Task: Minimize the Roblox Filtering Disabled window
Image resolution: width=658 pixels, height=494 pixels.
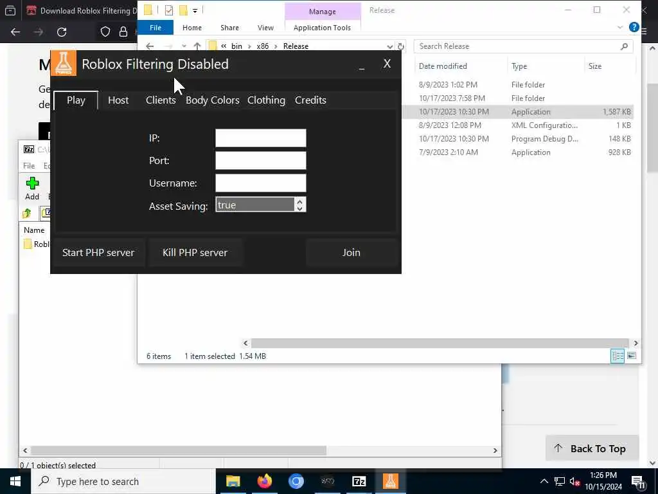Action: coord(362,66)
